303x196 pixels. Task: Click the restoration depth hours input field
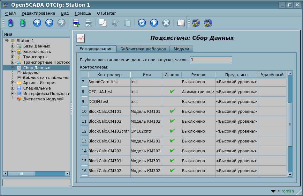point(211,60)
